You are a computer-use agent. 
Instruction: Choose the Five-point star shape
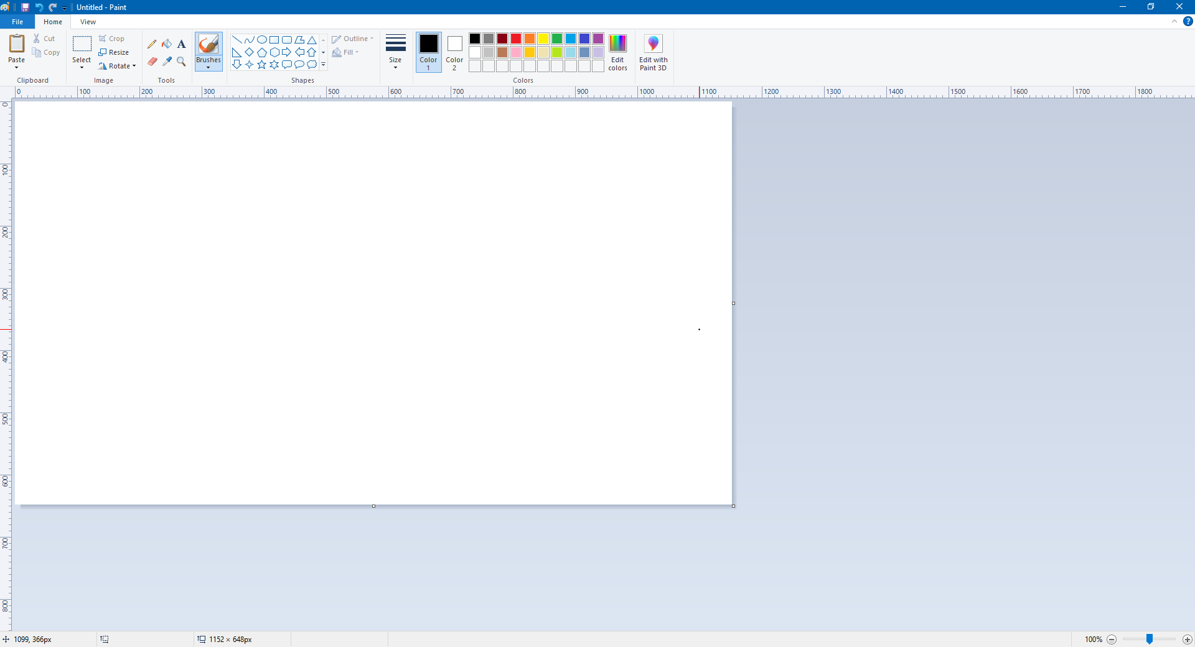[x=261, y=64]
